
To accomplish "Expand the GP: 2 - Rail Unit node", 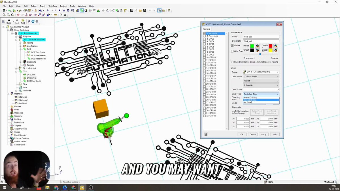I will click(16, 68).
